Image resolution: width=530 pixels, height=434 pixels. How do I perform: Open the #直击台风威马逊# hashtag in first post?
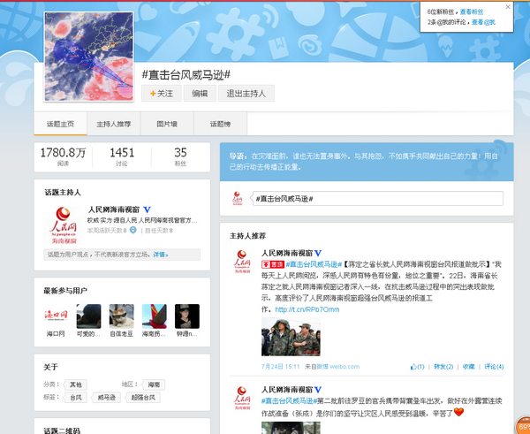(x=314, y=264)
